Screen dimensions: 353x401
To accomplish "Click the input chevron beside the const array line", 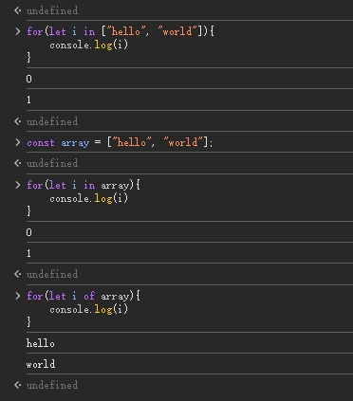I will [18, 142].
